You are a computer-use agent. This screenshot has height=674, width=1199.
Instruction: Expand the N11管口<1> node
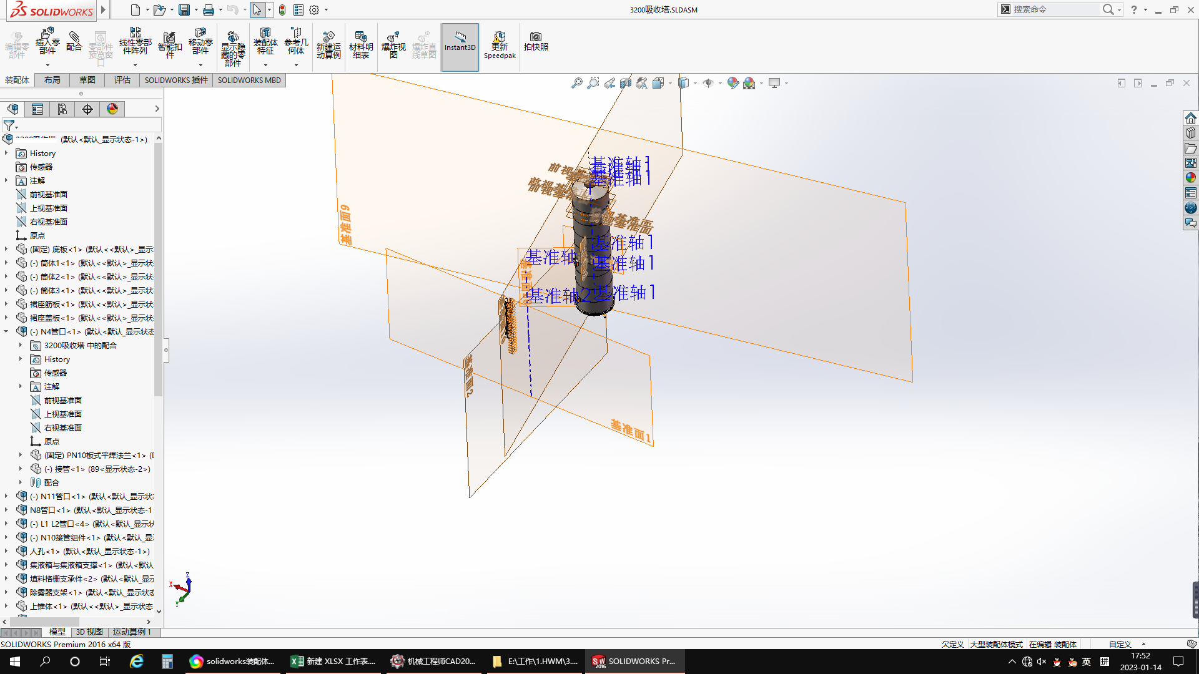point(6,496)
